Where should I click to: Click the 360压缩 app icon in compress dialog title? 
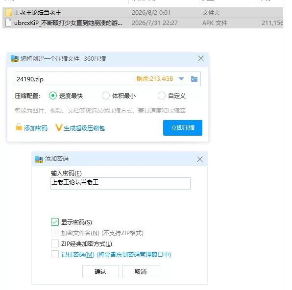point(15,58)
